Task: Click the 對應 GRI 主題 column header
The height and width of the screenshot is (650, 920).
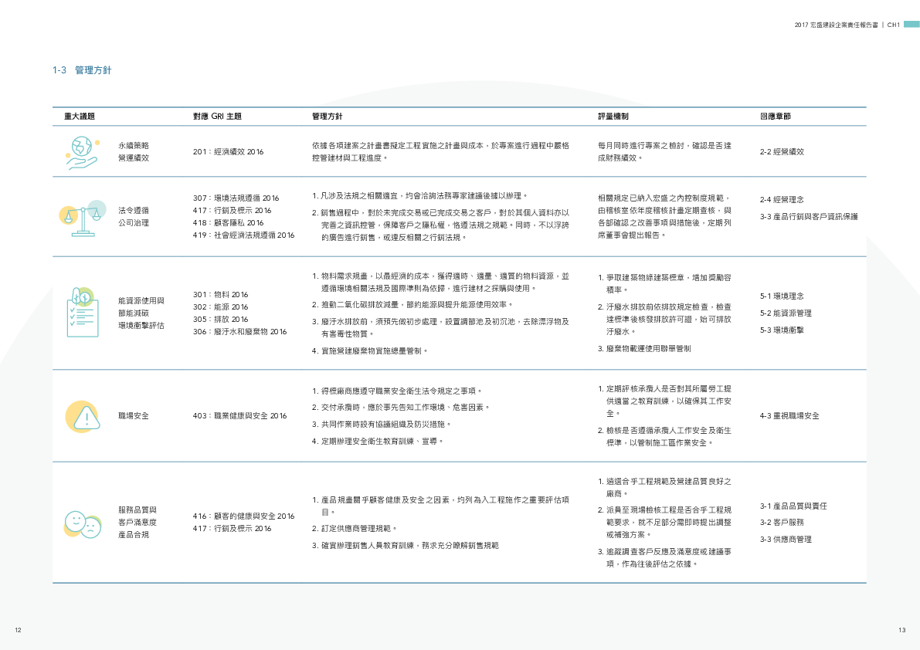Action: [x=217, y=117]
